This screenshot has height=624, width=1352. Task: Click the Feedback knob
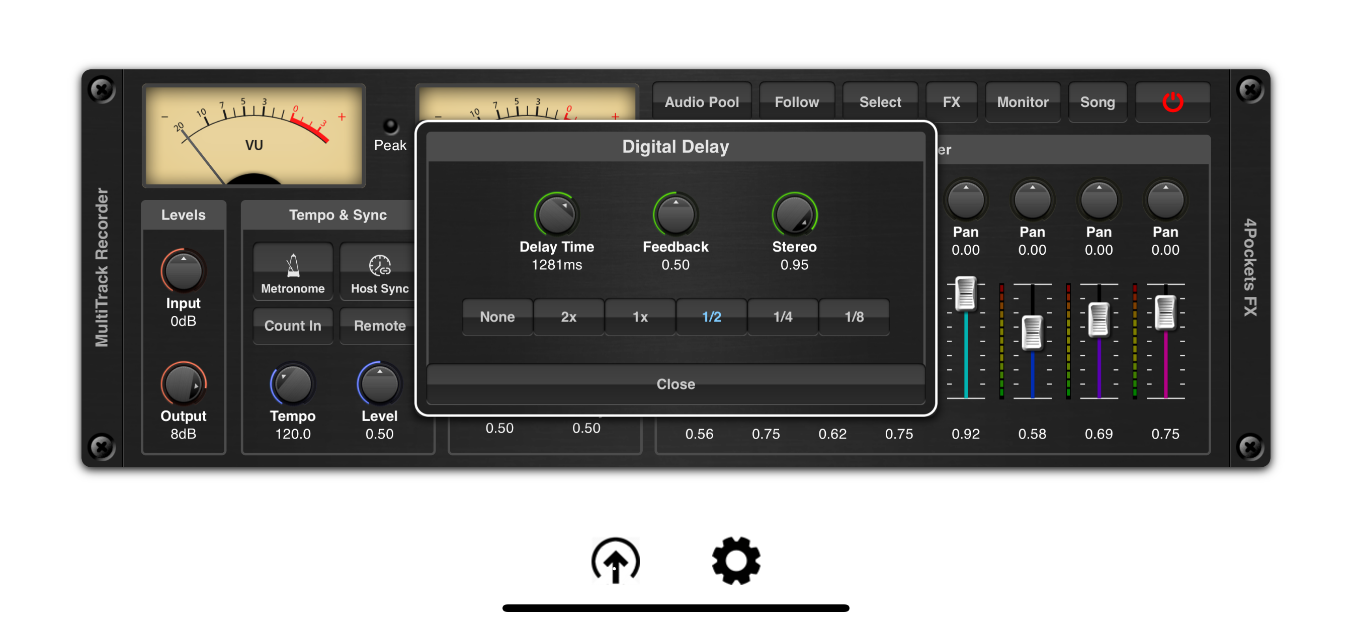click(675, 215)
